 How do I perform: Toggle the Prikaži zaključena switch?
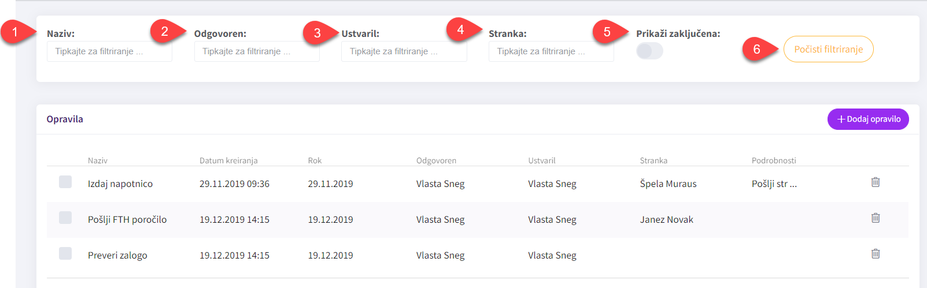click(x=649, y=51)
